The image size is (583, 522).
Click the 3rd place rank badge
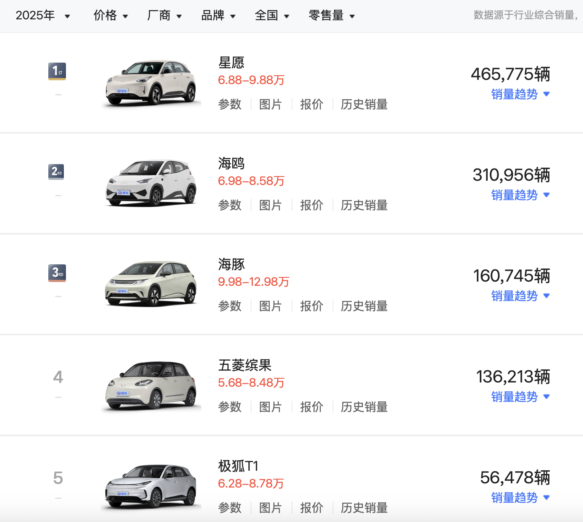click(x=57, y=273)
